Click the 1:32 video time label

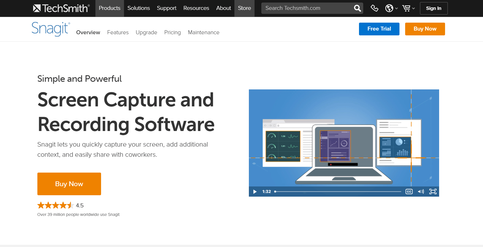266,192
